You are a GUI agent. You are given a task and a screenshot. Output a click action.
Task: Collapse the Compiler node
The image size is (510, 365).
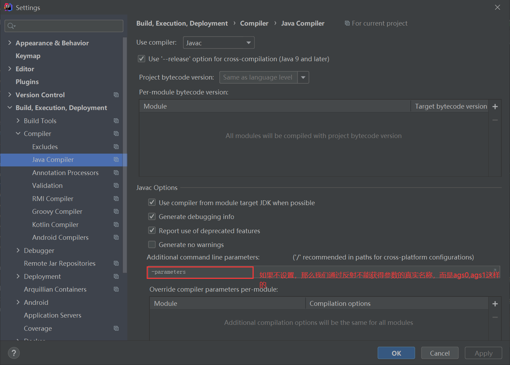[x=18, y=134]
